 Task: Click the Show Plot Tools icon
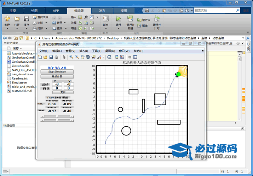pyautogui.click(x=135, y=57)
